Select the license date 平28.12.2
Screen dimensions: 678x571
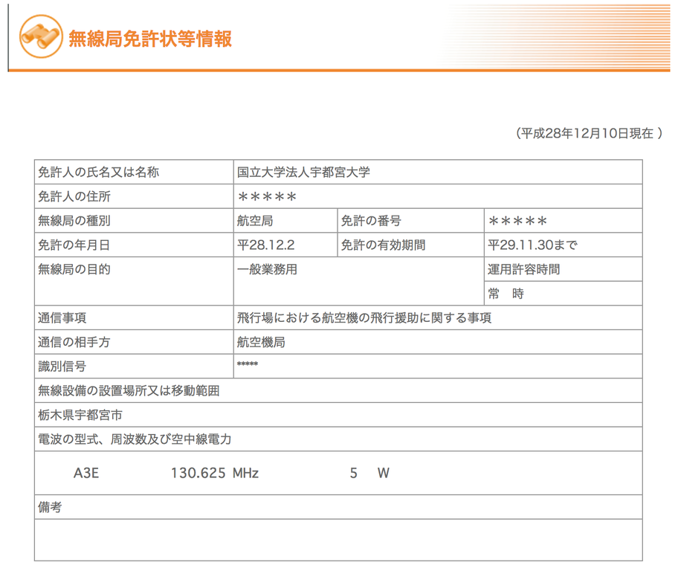pos(266,245)
